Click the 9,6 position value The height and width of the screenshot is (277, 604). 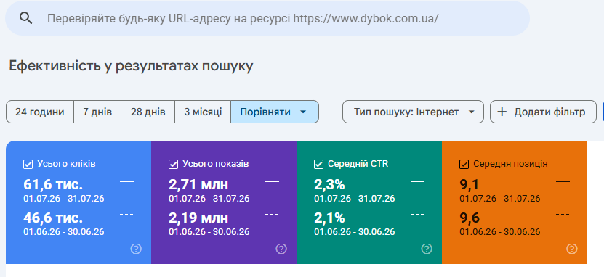(x=470, y=218)
